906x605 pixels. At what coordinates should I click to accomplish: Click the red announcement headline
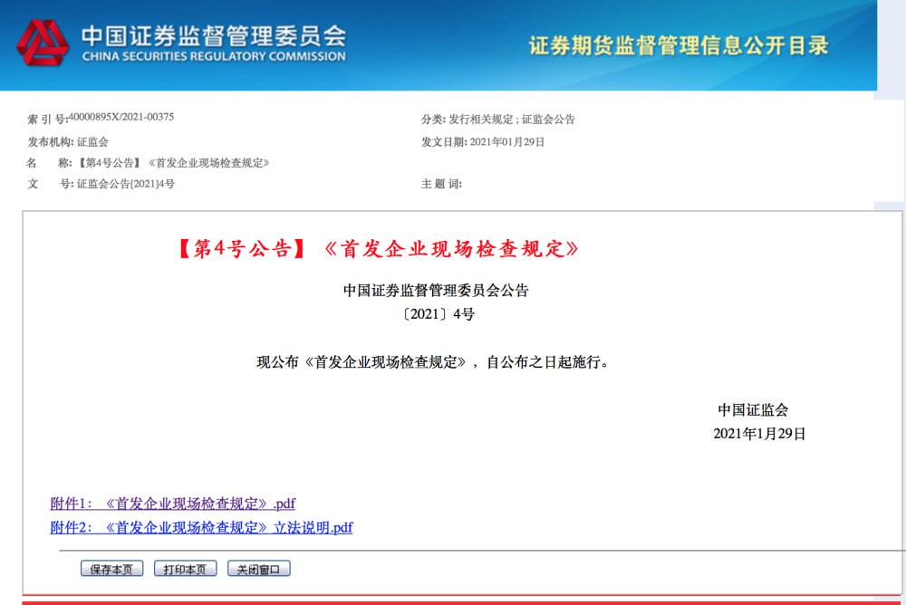click(379, 248)
